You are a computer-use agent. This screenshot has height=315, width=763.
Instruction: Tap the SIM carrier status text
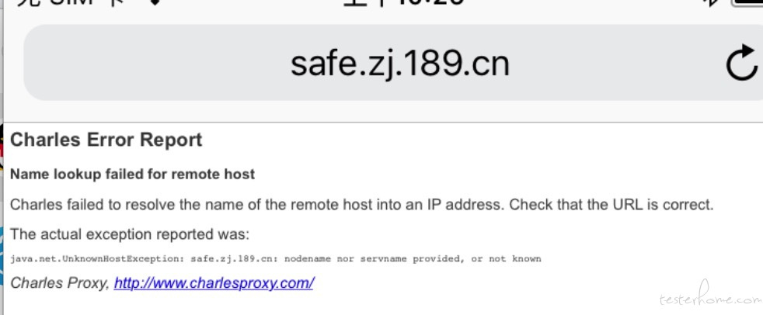tap(69, 2)
